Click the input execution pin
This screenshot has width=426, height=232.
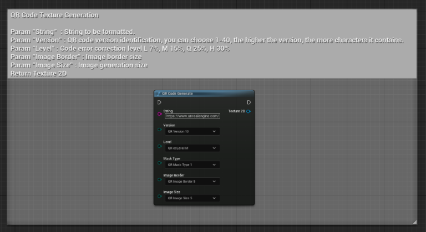[159, 102]
